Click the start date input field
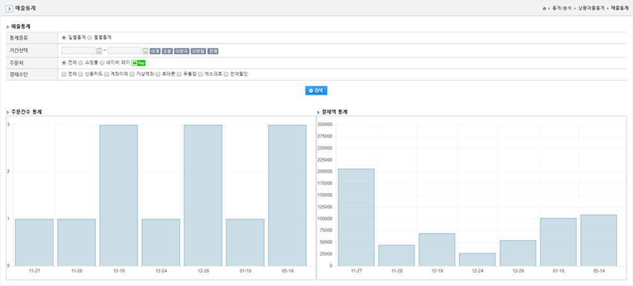Viewport: 633px width, 286px height. [x=79, y=51]
